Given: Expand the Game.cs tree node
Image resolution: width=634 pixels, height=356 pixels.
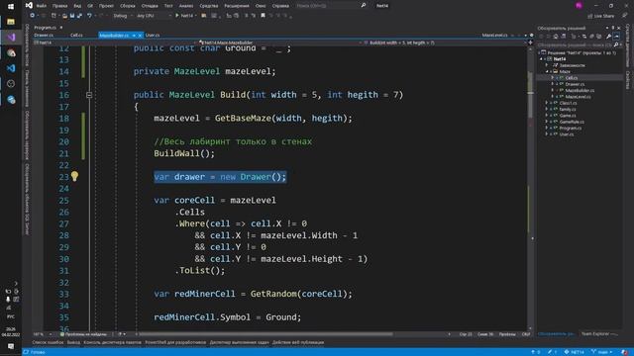Looking at the screenshot, I should [x=547, y=116].
